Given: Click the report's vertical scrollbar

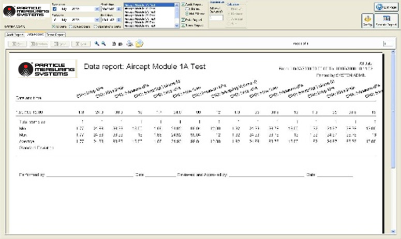Looking at the screenshot, I should [x=396, y=129].
